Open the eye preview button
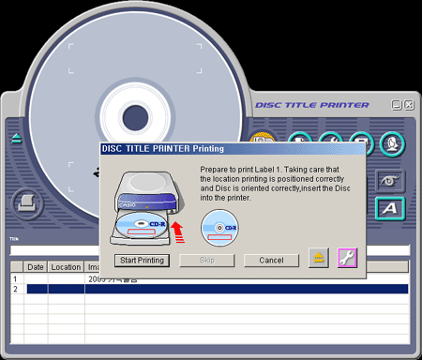 (390, 181)
